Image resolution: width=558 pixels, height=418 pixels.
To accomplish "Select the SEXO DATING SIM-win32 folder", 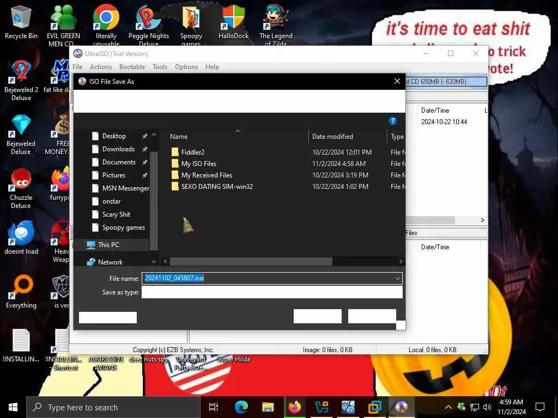I will pyautogui.click(x=217, y=186).
